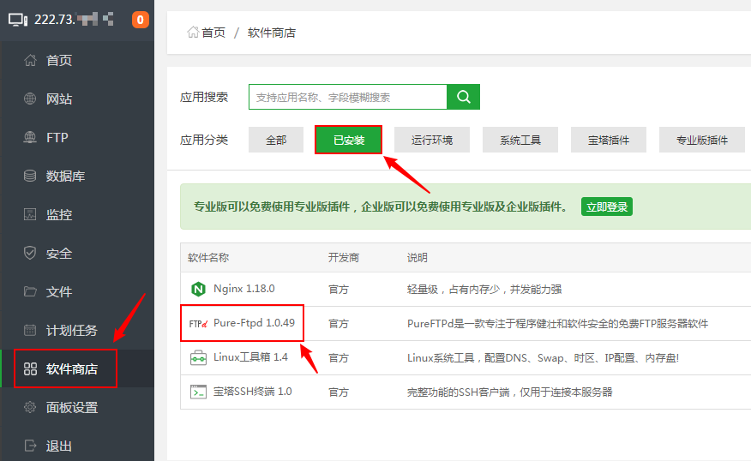The width and height of the screenshot is (751, 461).
Task: Click the Linux工具箱 toolbox icon
Action: coord(198,357)
